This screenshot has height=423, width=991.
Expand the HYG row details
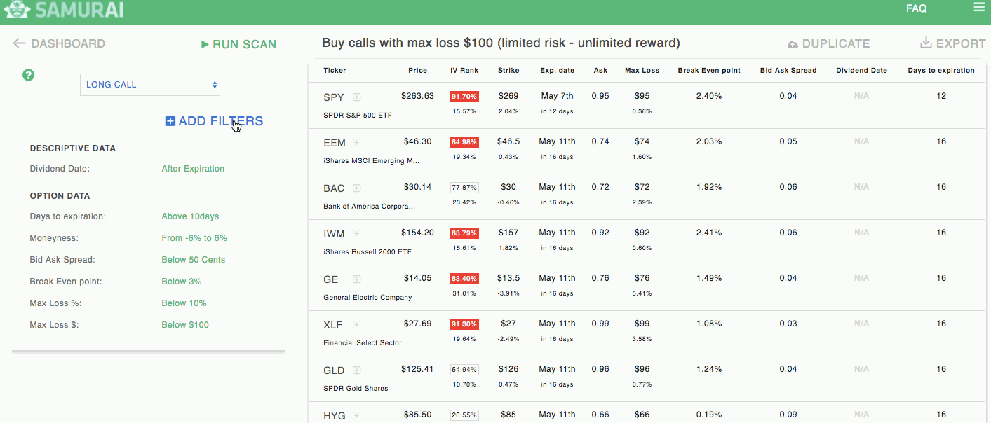tap(357, 415)
